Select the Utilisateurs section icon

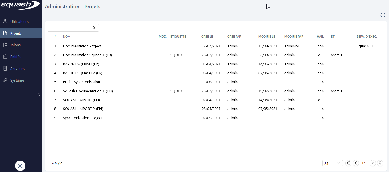(5, 21)
